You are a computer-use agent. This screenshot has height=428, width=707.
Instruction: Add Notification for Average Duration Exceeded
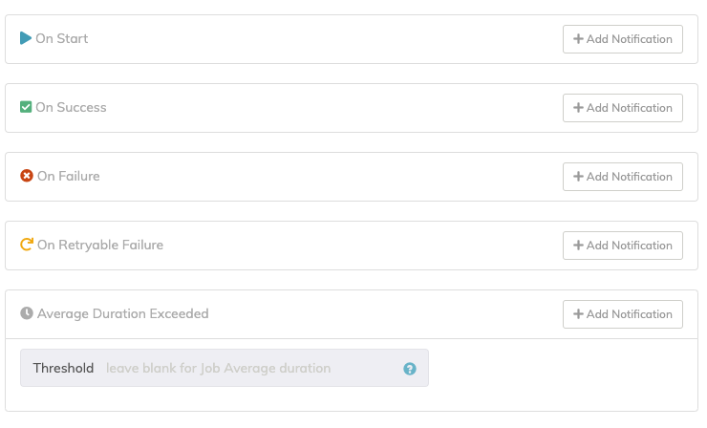(623, 314)
